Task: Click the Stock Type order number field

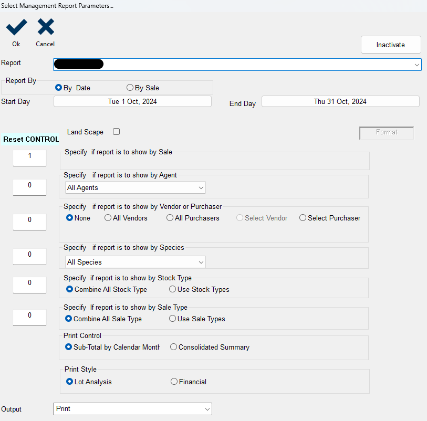Action: [x=30, y=285]
